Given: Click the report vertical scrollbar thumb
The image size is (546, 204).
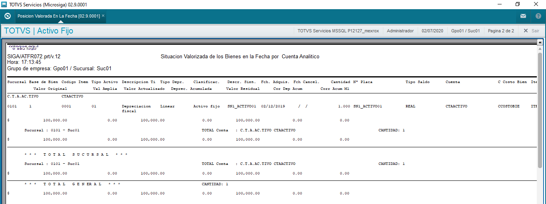Looking at the screenshot, I should pos(540,110).
